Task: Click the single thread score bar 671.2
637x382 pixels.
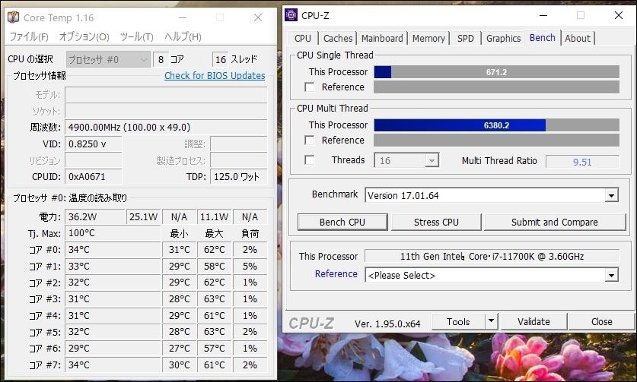Action: pyautogui.click(x=496, y=72)
